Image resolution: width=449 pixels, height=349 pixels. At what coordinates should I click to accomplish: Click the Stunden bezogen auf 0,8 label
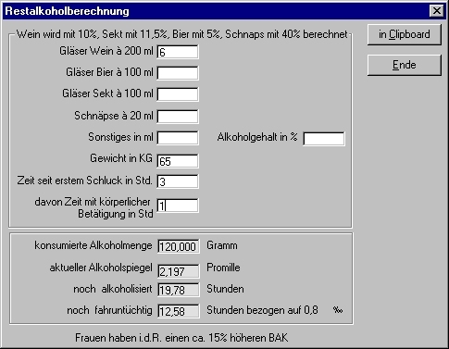coord(262,310)
